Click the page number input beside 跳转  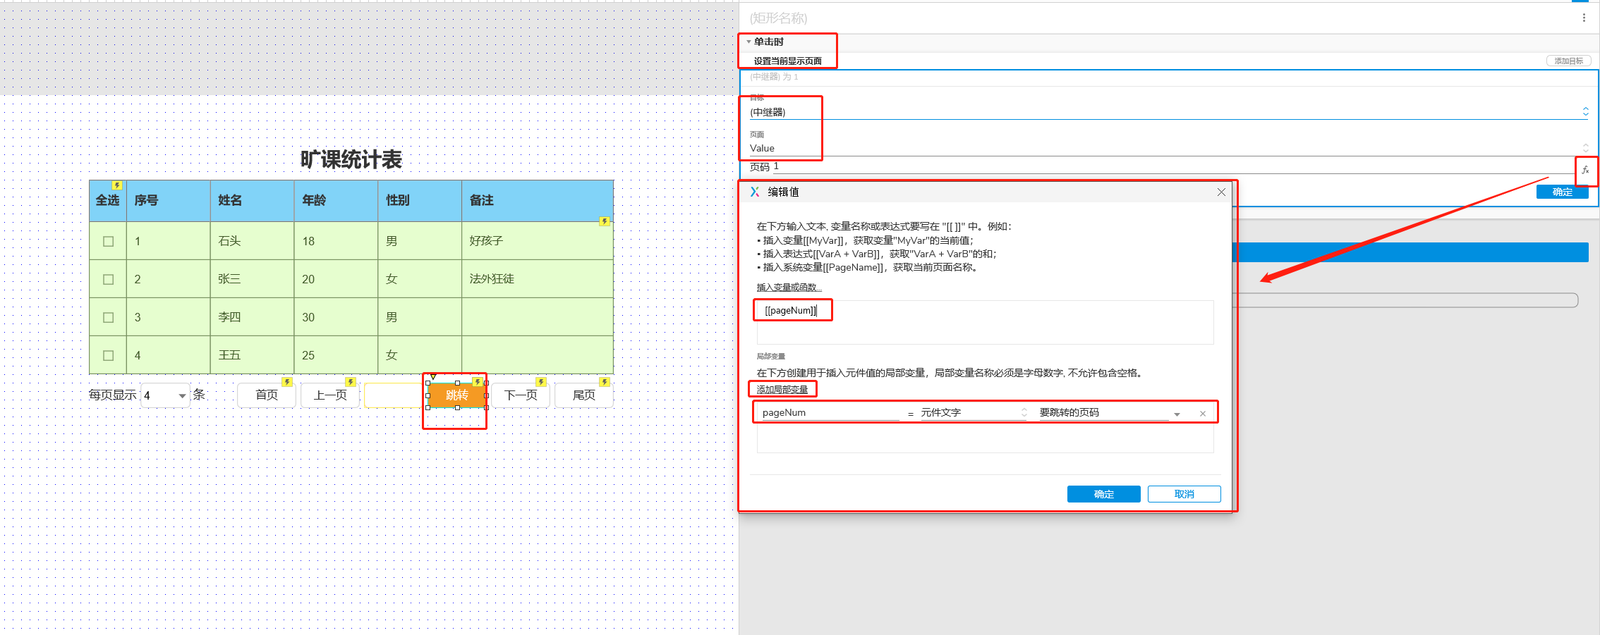coord(394,395)
